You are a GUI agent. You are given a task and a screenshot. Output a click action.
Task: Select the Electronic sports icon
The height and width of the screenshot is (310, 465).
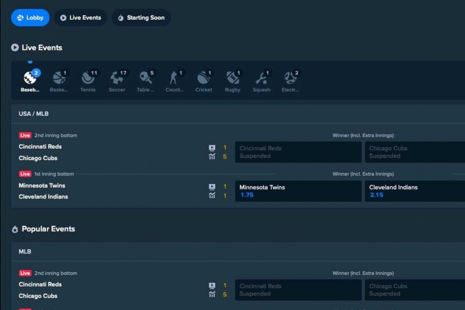(290, 81)
